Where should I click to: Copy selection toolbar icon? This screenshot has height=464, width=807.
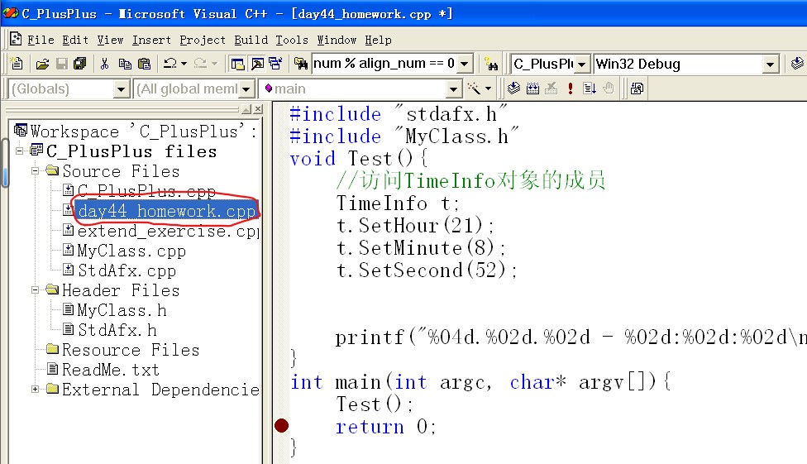(125, 64)
